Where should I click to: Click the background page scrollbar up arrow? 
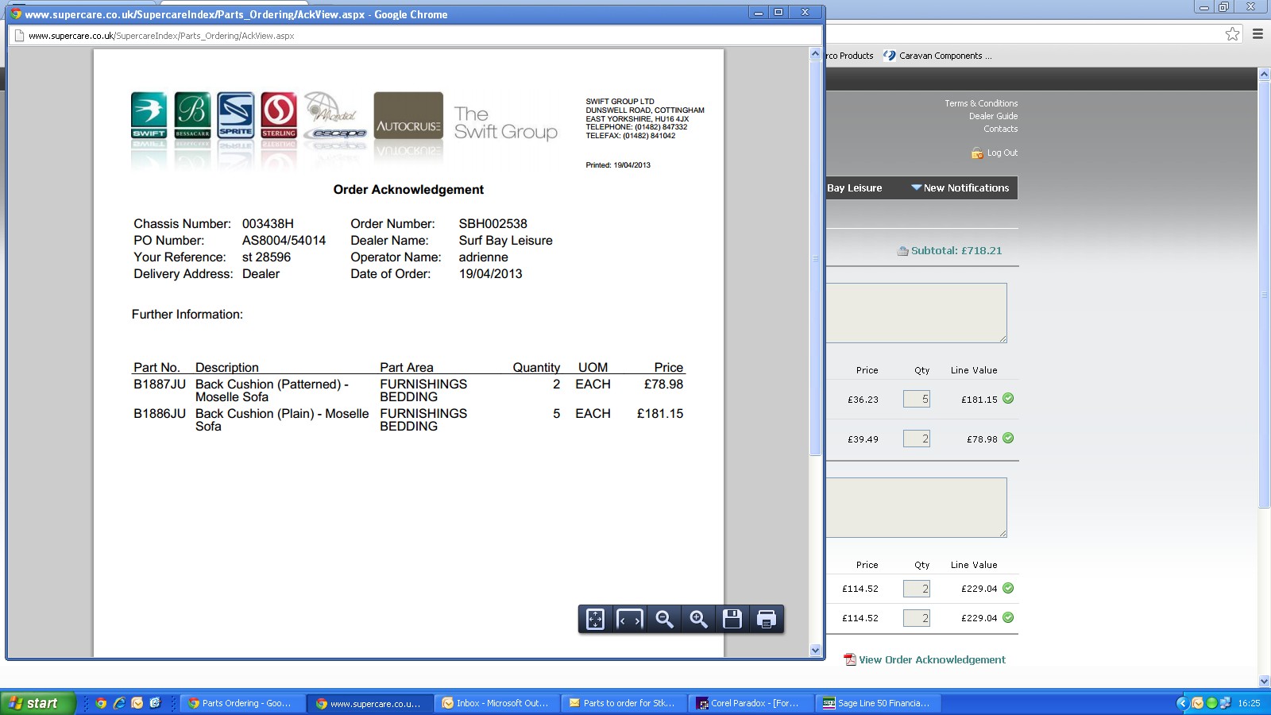tap(1265, 74)
